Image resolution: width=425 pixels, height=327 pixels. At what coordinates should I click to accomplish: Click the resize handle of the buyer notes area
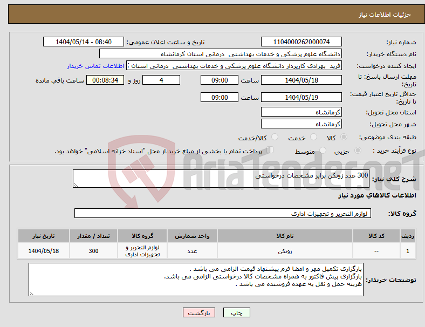[x=31, y=294]
